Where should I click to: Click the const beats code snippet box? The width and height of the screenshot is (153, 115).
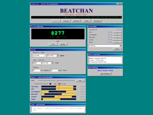(x=58, y=109)
